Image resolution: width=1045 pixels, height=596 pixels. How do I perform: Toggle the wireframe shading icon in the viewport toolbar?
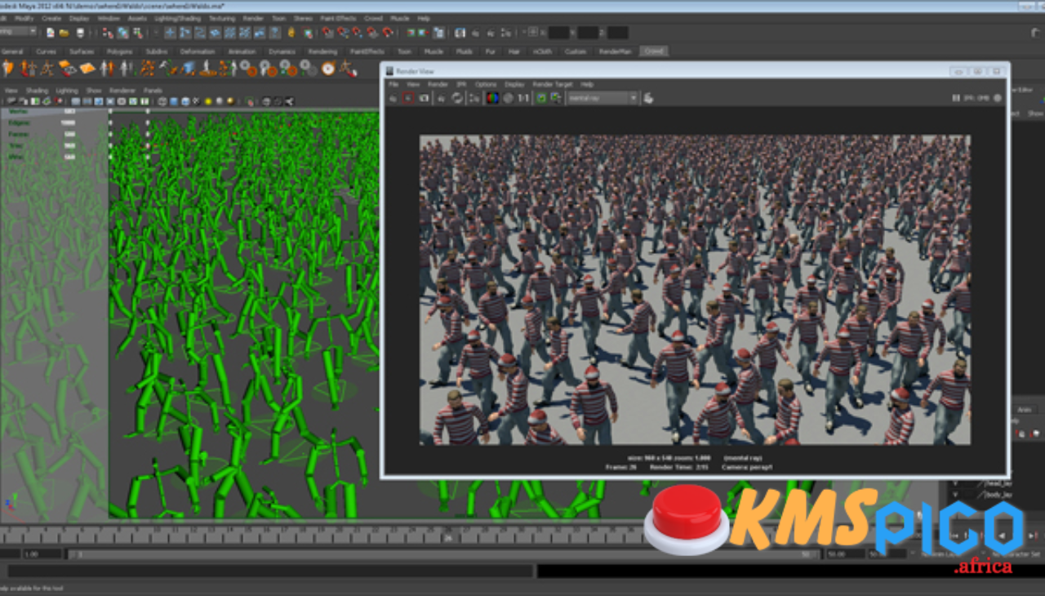[162, 101]
